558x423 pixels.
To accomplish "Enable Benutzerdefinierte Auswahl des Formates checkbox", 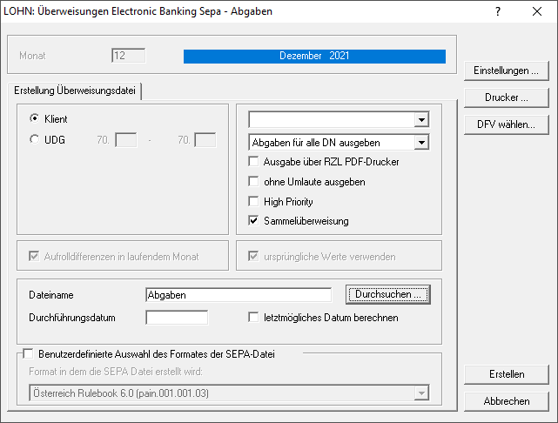I will 27,353.
